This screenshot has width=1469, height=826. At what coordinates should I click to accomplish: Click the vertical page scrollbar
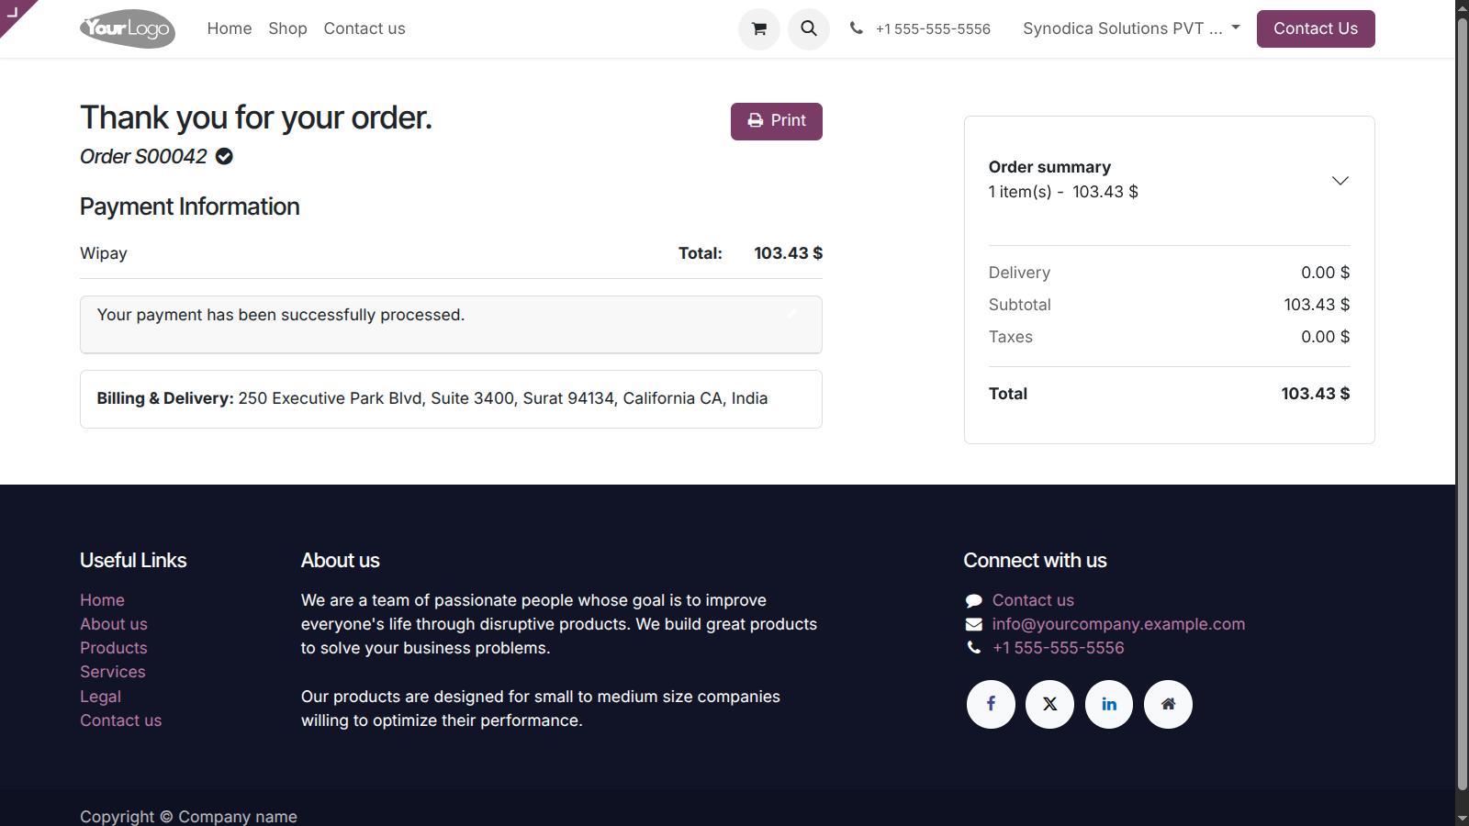[x=1462, y=404]
